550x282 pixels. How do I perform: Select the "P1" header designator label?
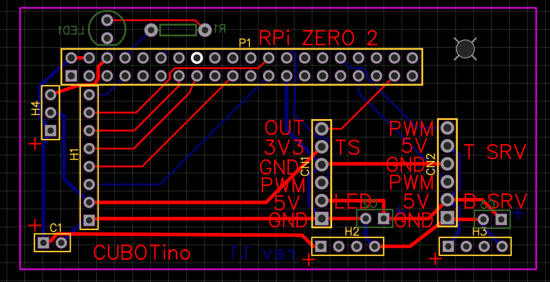click(245, 43)
